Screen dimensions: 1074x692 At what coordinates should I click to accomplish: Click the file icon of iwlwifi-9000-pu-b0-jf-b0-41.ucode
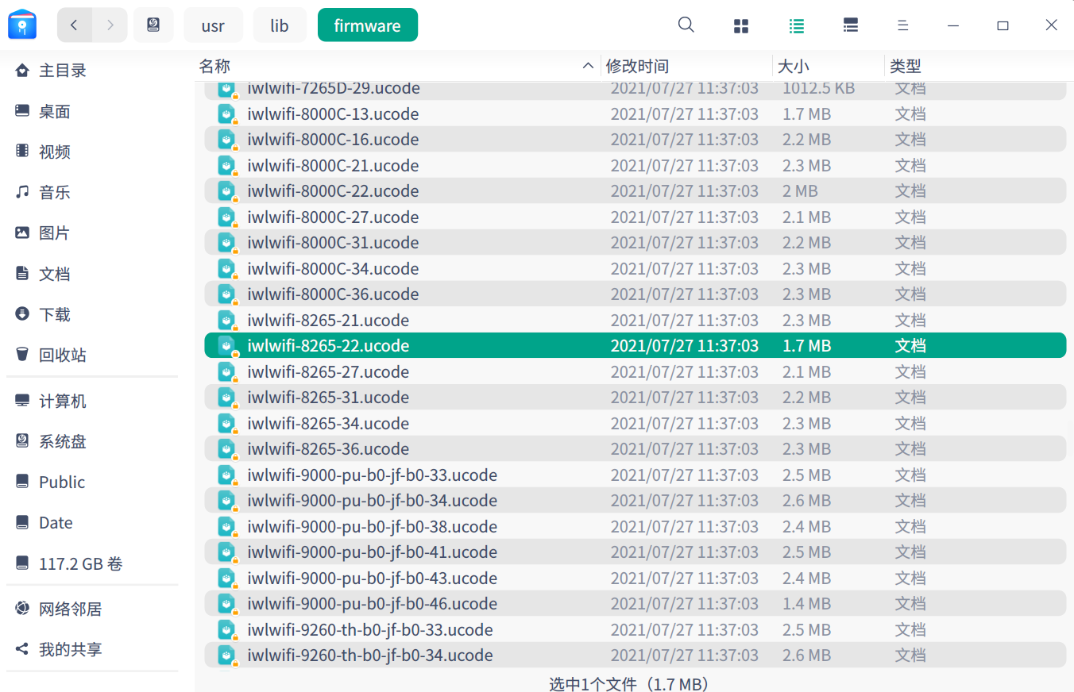point(228,552)
